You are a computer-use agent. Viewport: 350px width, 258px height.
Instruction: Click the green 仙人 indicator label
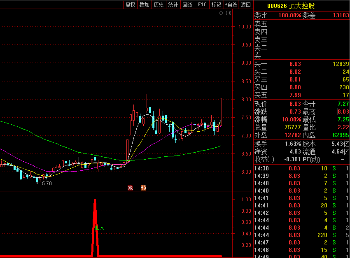pyautogui.click(x=100, y=228)
